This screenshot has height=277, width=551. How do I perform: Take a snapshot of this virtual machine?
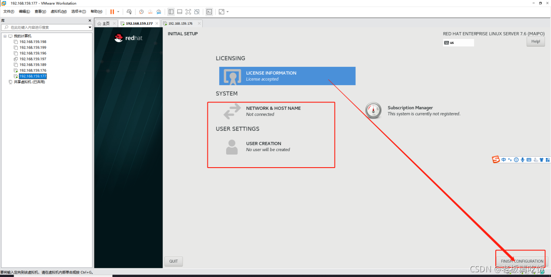[x=141, y=12]
